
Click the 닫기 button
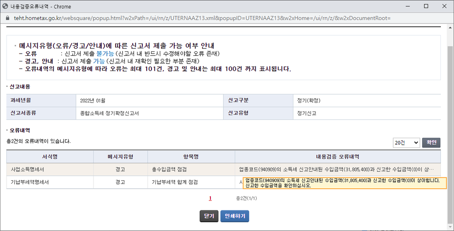208,216
